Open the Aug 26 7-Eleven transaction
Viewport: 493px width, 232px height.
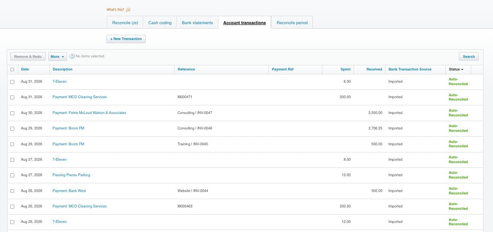[60, 222]
